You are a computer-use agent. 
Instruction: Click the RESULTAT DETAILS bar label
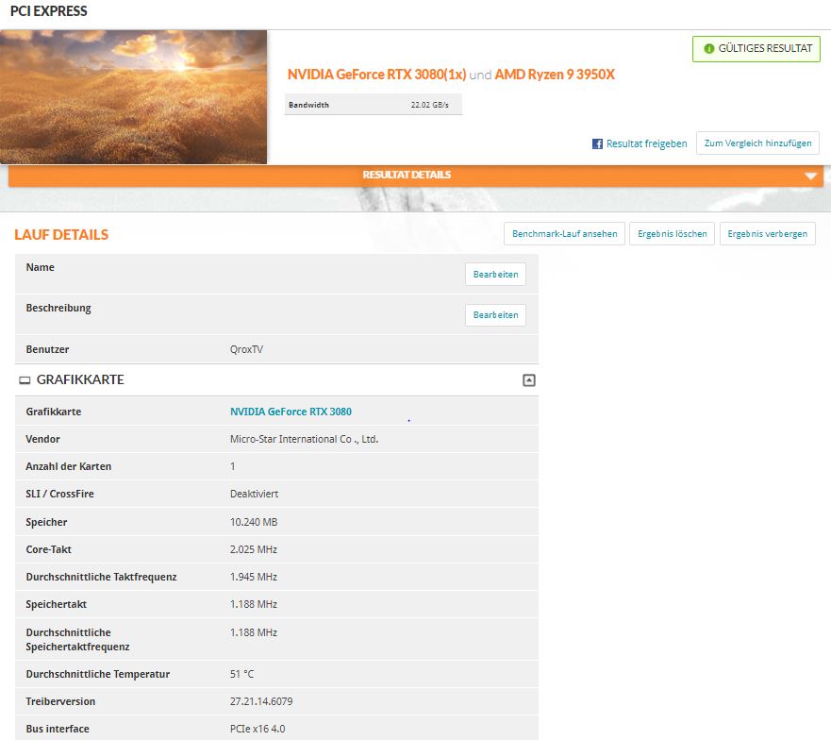pos(407,175)
